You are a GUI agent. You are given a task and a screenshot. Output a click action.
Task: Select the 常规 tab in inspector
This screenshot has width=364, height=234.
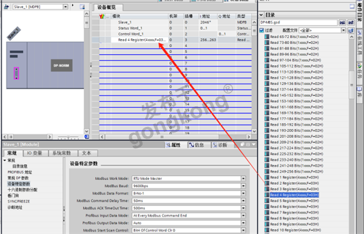coord(12,153)
